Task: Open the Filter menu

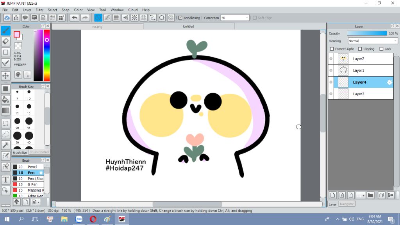Action: 39,10
